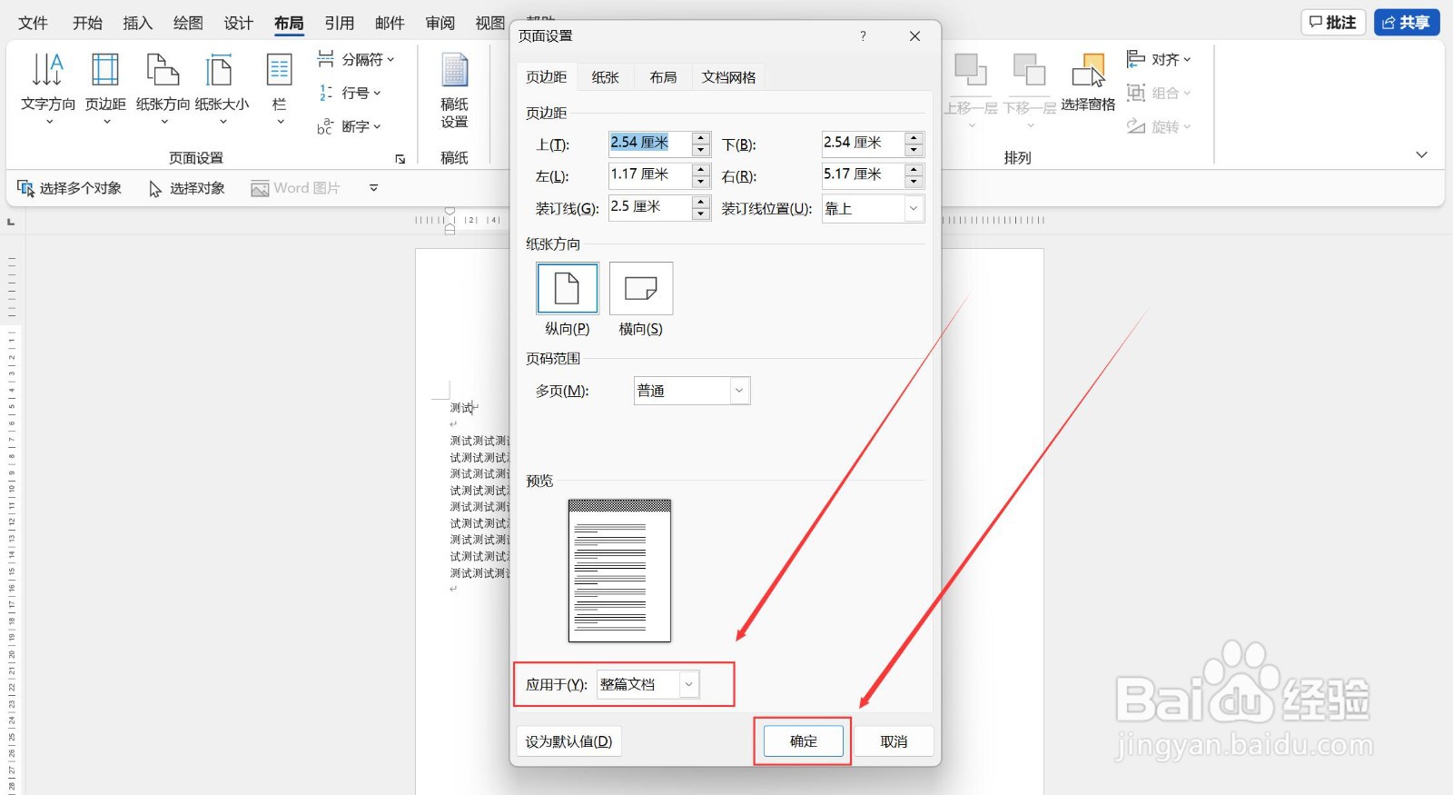Cancel the dialog with 取消
The width and height of the screenshot is (1453, 795).
point(894,741)
